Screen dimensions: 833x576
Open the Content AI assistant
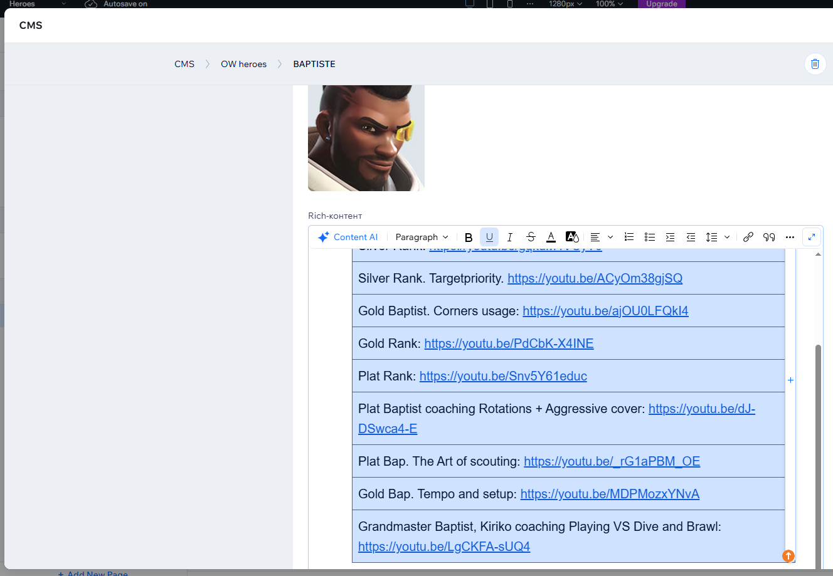pos(348,237)
